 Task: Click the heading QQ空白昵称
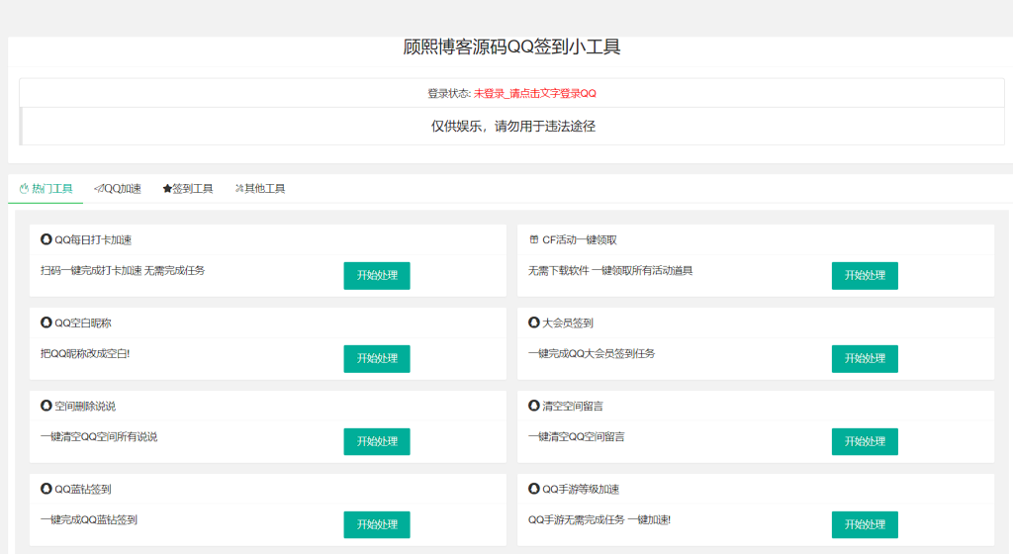click(x=83, y=323)
